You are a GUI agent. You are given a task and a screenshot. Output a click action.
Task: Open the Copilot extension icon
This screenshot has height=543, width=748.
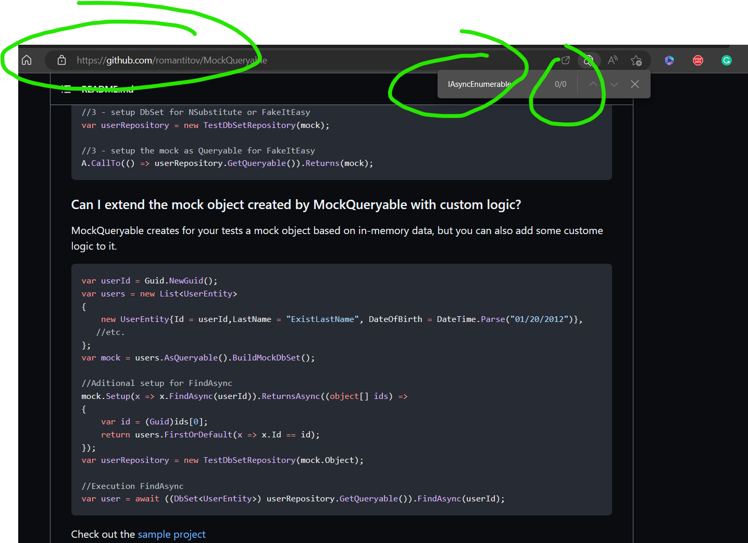669,60
